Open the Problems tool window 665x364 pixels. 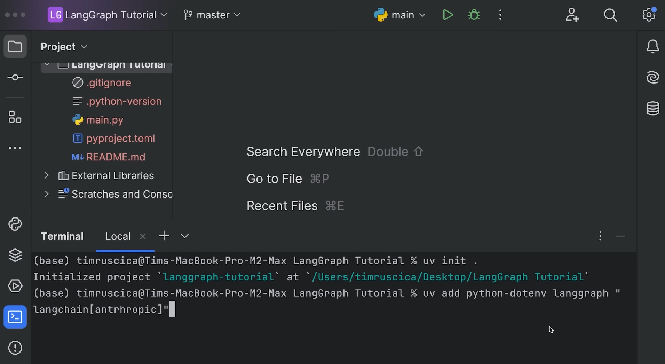click(15, 348)
